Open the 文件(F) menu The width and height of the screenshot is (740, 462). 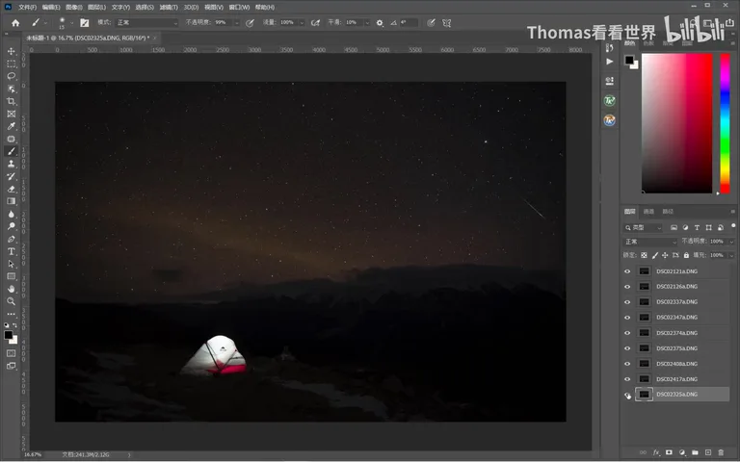point(27,7)
